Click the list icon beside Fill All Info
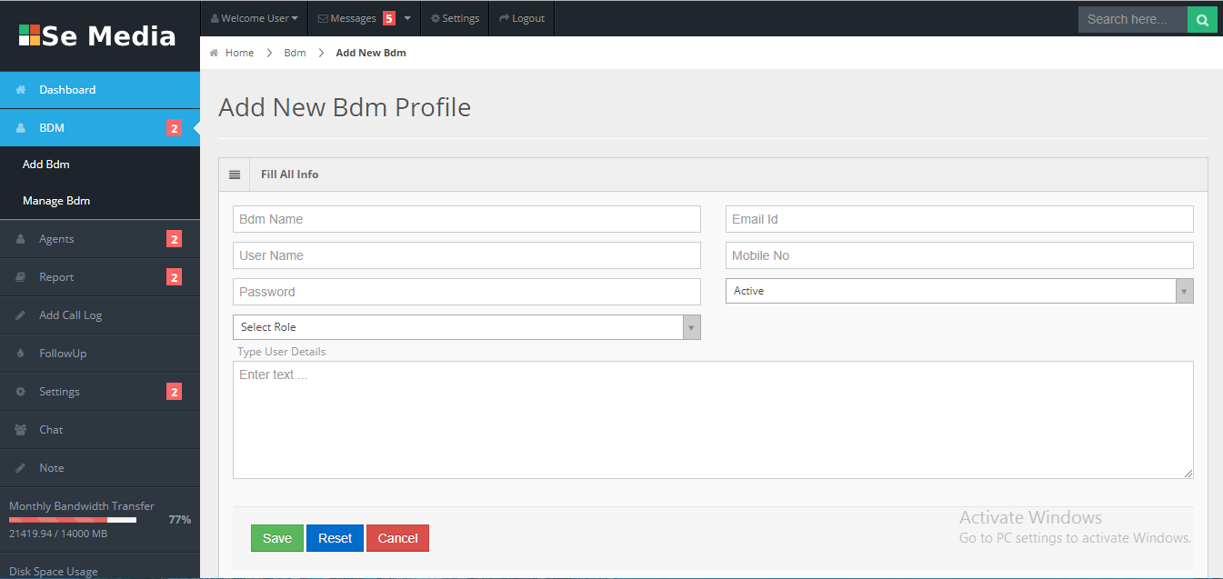Screen dimensions: 1223x579 pos(235,175)
